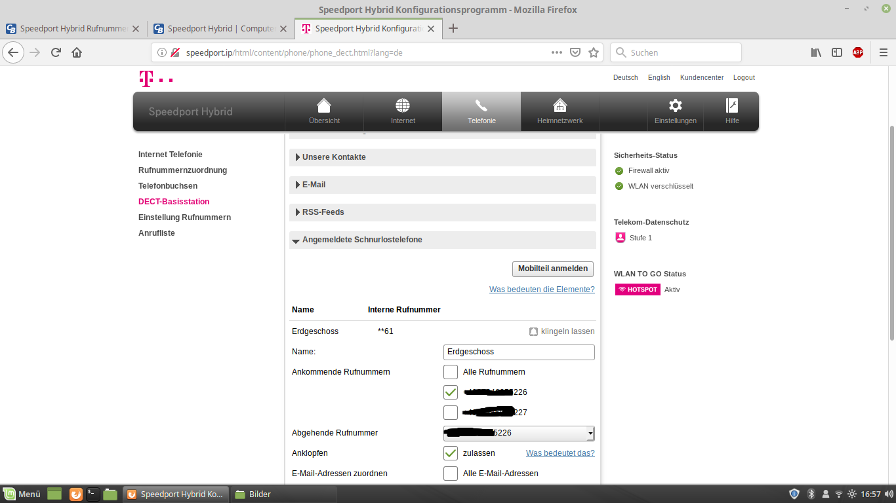The height and width of the screenshot is (503, 896).
Task: Click the Name input field Erdgeschoss
Action: [x=519, y=352]
